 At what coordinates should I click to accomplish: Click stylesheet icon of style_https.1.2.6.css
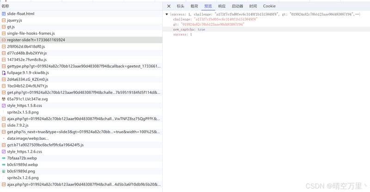[x=4, y=151]
